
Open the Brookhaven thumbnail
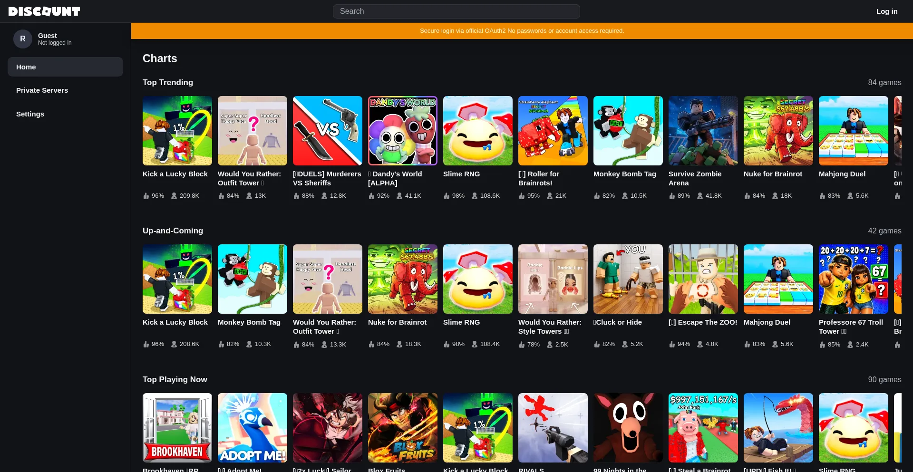[x=177, y=428]
